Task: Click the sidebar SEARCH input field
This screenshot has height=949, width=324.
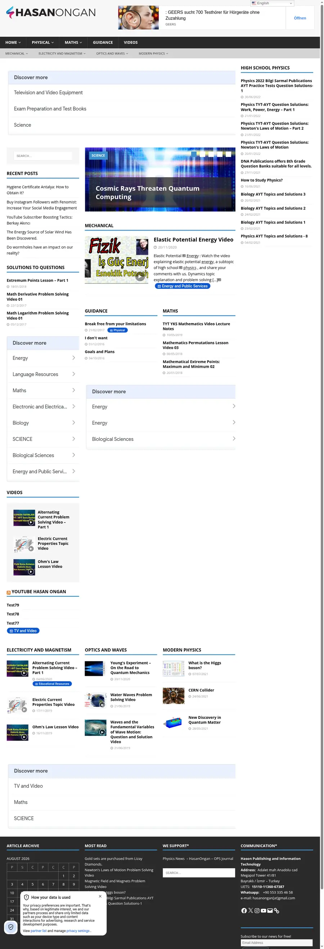Action: [x=43, y=156]
